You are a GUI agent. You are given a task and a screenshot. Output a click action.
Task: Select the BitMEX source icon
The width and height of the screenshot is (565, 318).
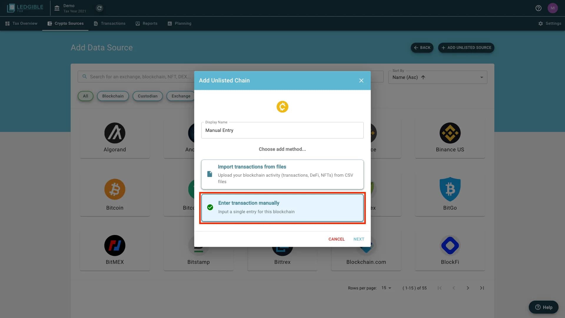pyautogui.click(x=115, y=246)
